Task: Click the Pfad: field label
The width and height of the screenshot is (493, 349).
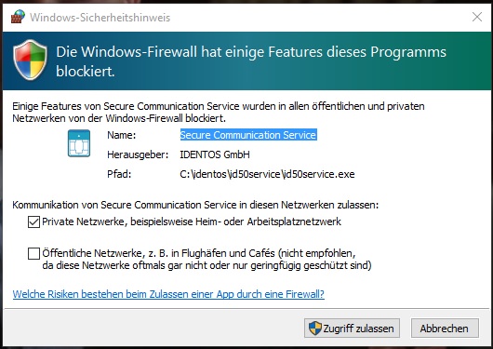Action: (x=119, y=174)
